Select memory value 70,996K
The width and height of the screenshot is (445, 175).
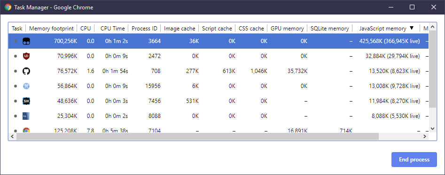click(x=67, y=56)
